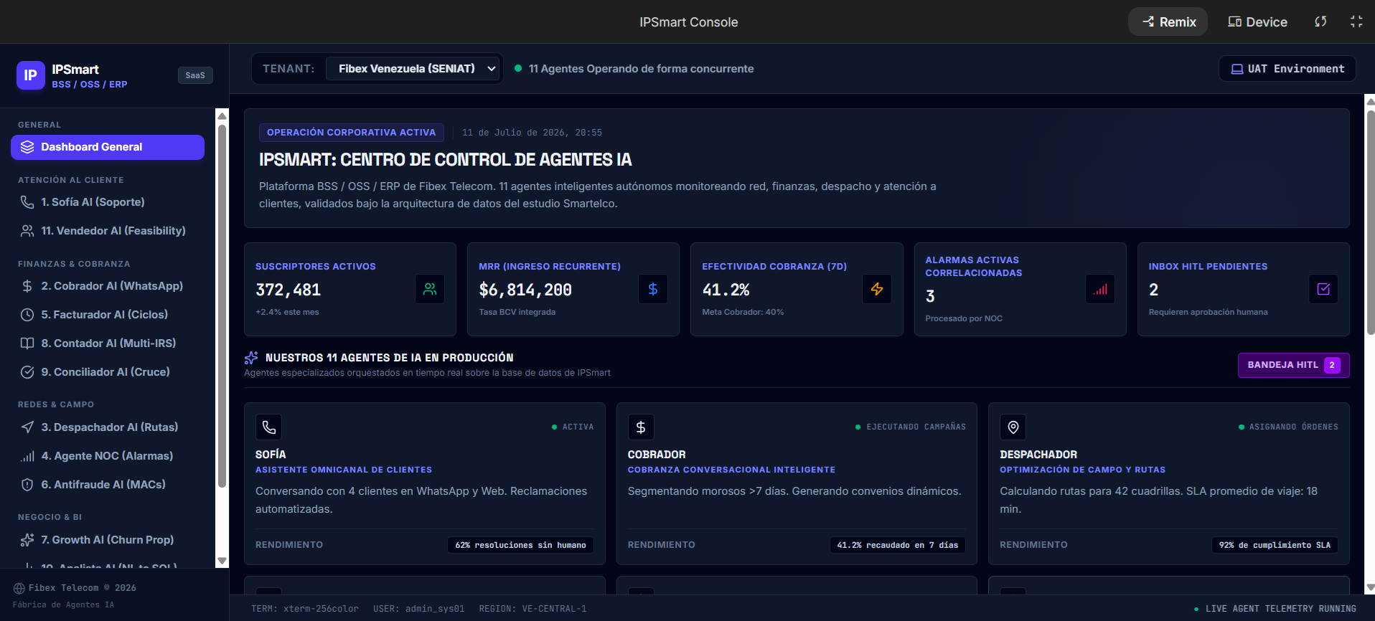Click the 62% resoluciones sin humano tag
This screenshot has height=621, width=1375.
pyautogui.click(x=520, y=545)
